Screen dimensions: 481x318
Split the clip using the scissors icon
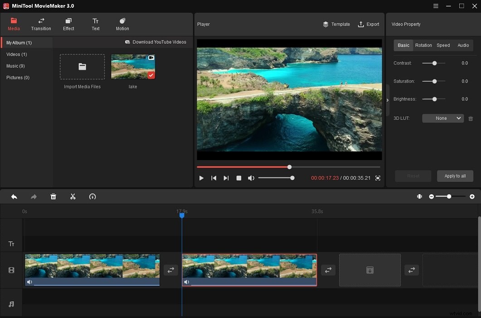[73, 196]
